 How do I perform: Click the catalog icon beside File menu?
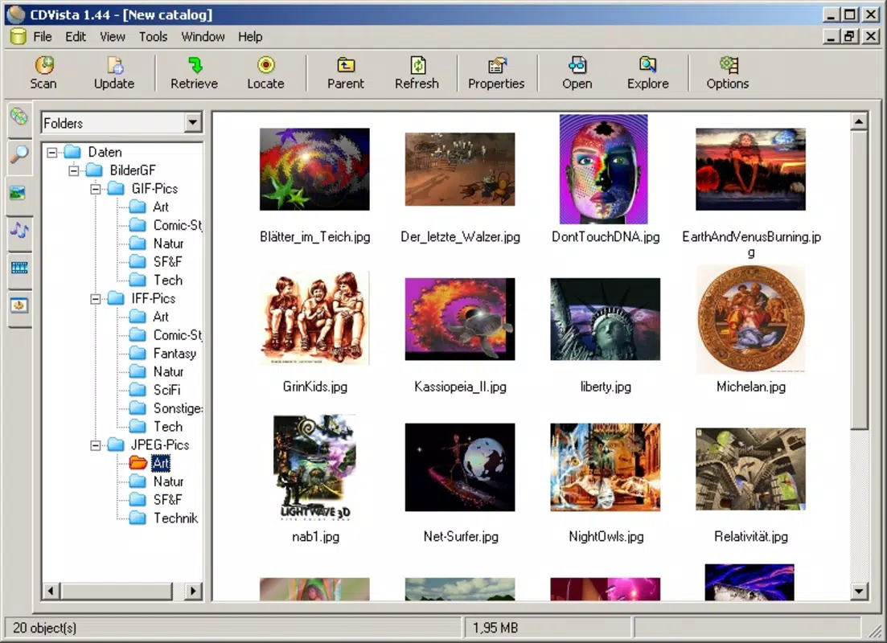coord(18,37)
